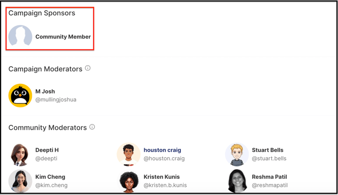Click Kristen Kunis' avatar image

(129, 181)
